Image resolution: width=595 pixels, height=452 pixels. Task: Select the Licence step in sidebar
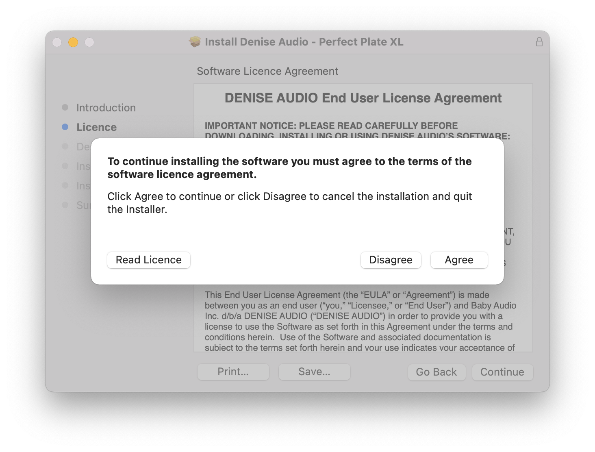pyautogui.click(x=97, y=127)
